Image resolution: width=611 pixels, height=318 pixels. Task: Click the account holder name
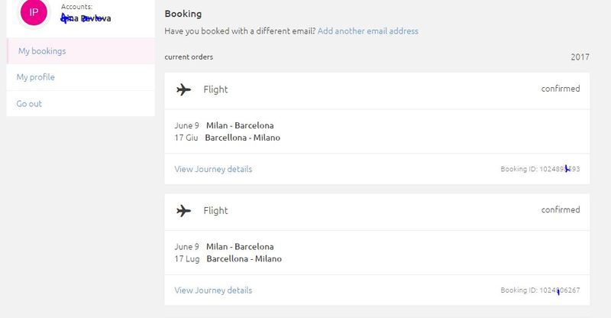click(x=86, y=18)
